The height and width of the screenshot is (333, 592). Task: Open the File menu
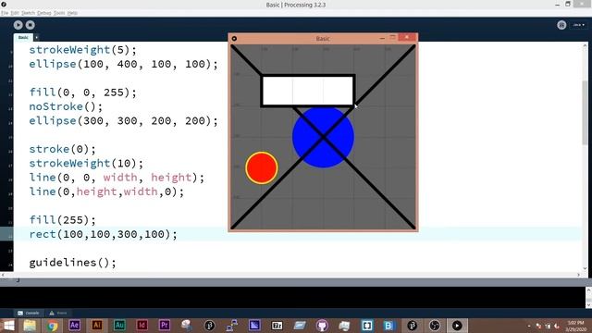coord(5,13)
